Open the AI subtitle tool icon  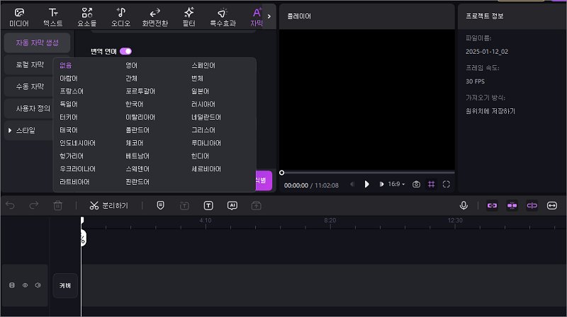(232, 206)
